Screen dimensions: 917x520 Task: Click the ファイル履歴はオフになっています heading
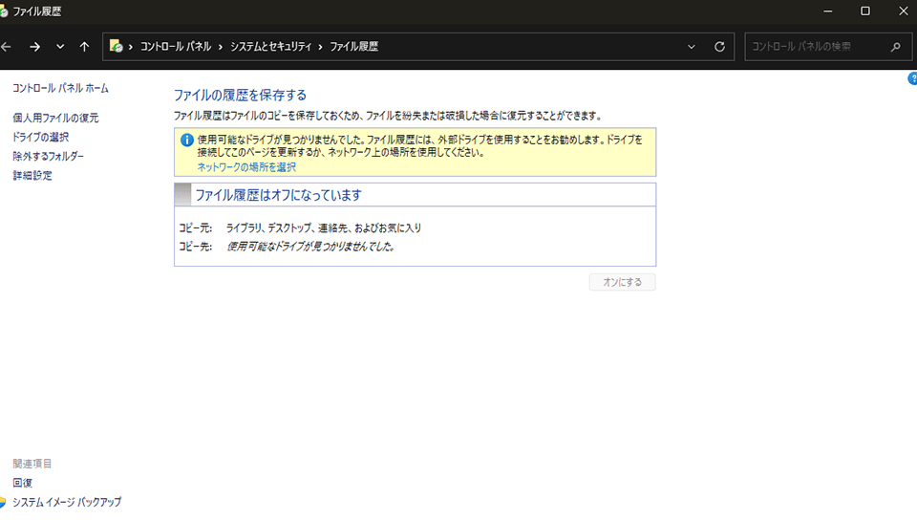(278, 195)
